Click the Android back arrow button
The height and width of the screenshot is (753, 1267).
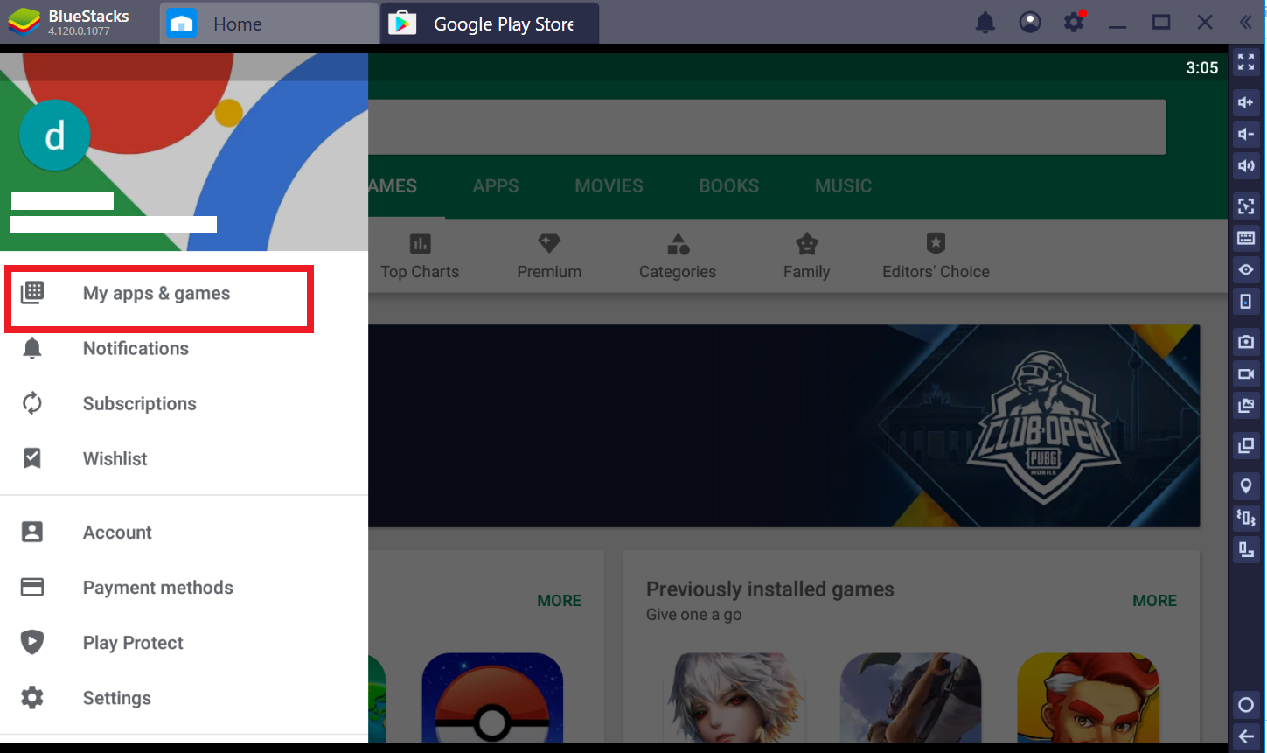pyautogui.click(x=1246, y=736)
